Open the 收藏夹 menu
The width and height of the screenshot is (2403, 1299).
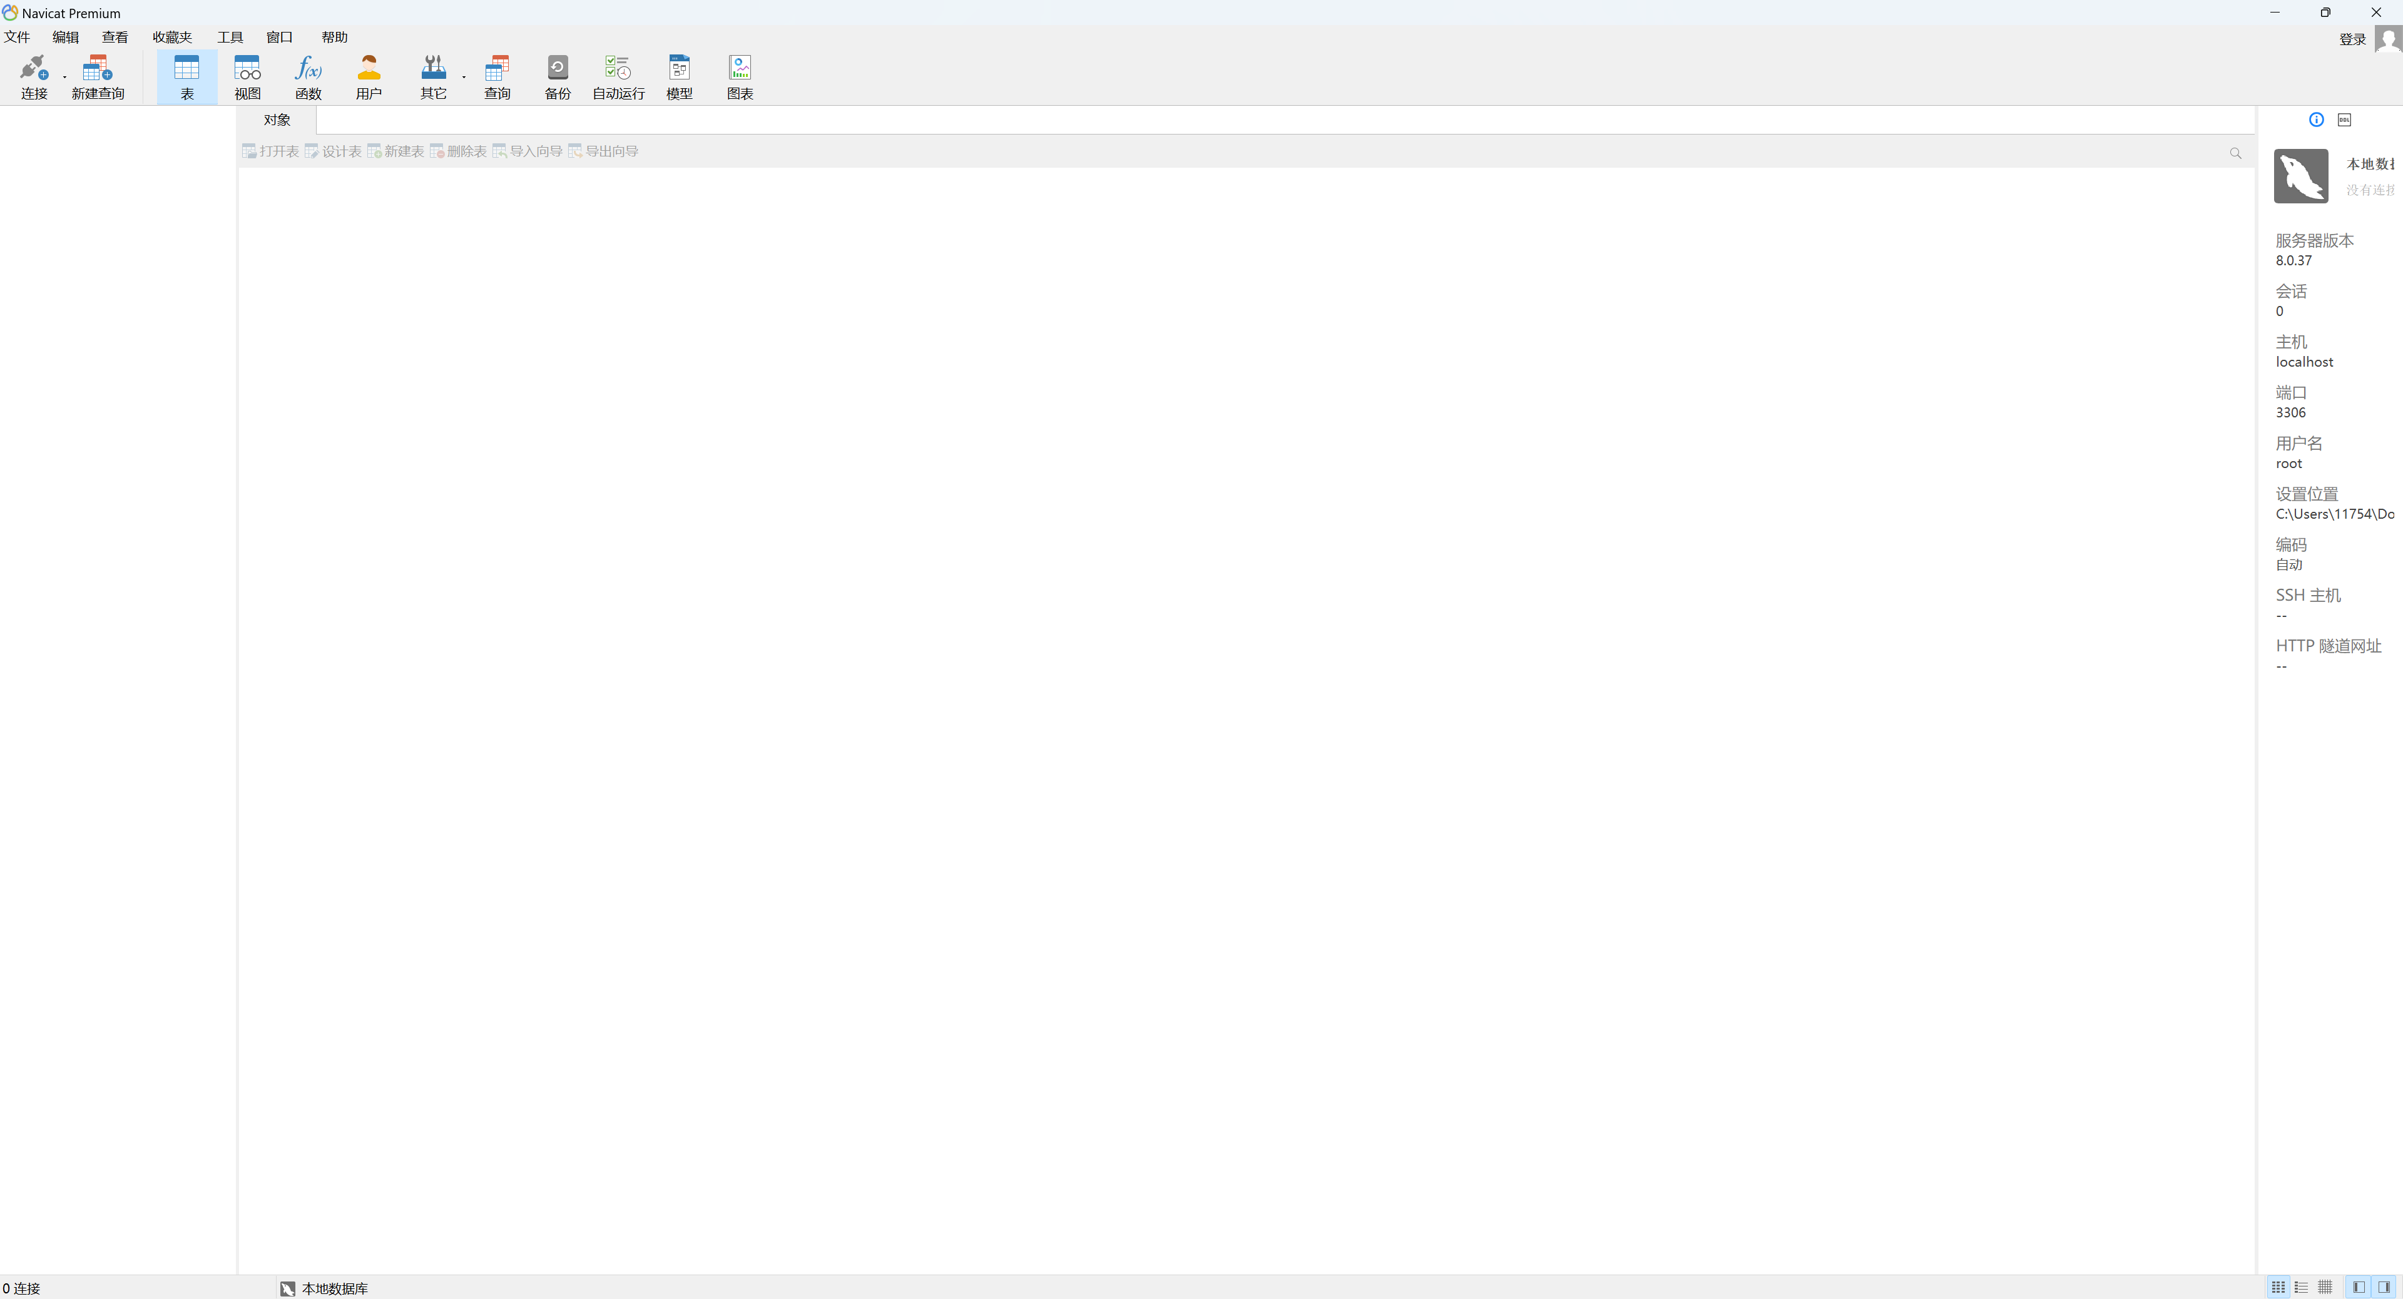tap(171, 38)
